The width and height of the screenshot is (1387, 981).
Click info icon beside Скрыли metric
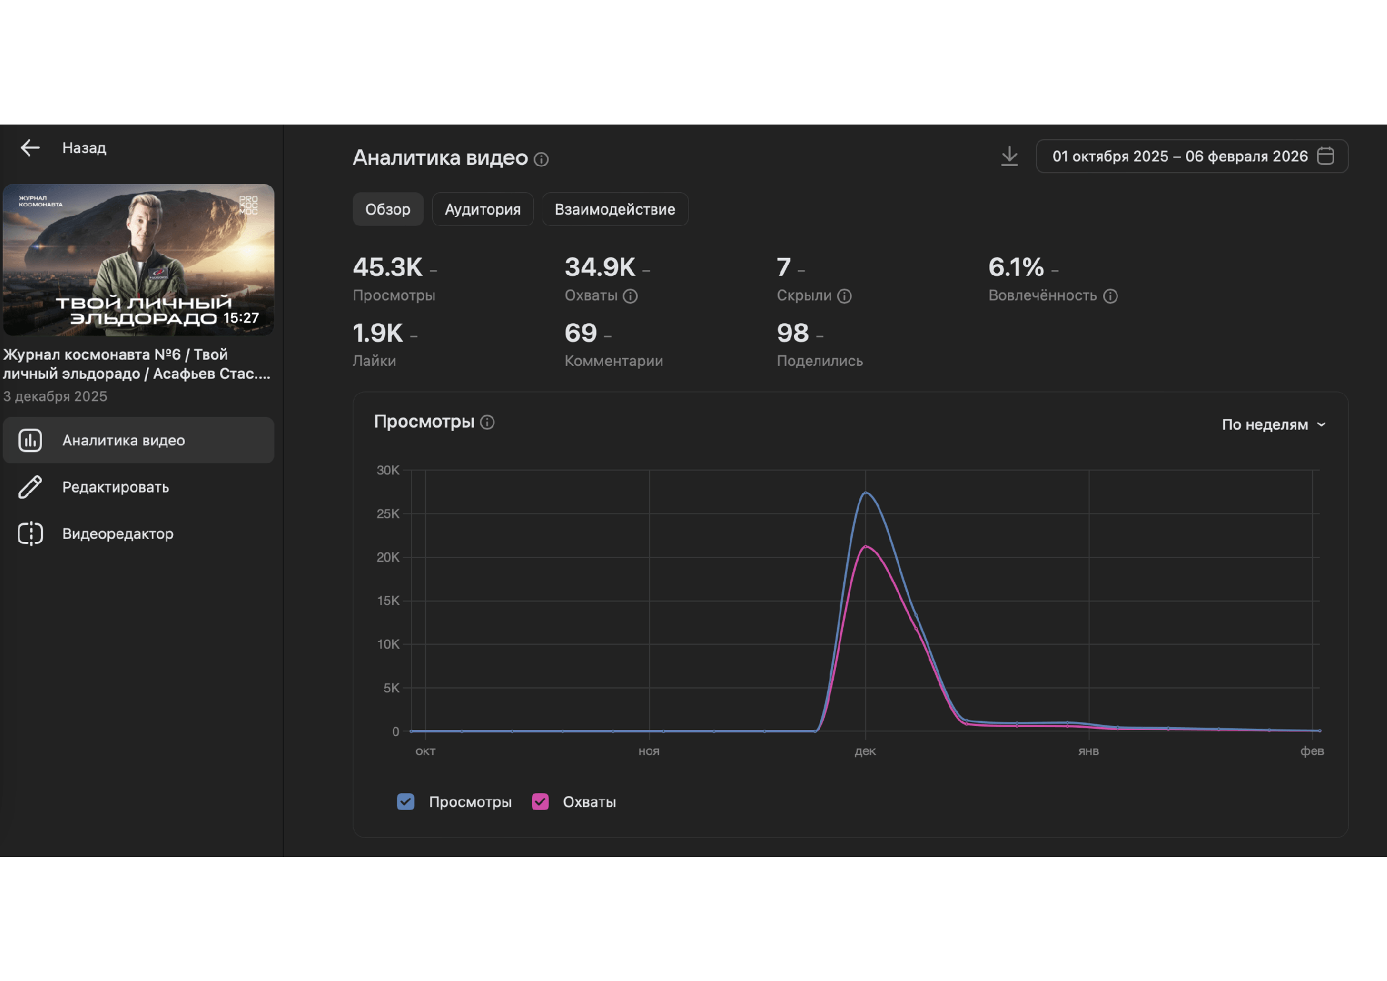point(844,296)
